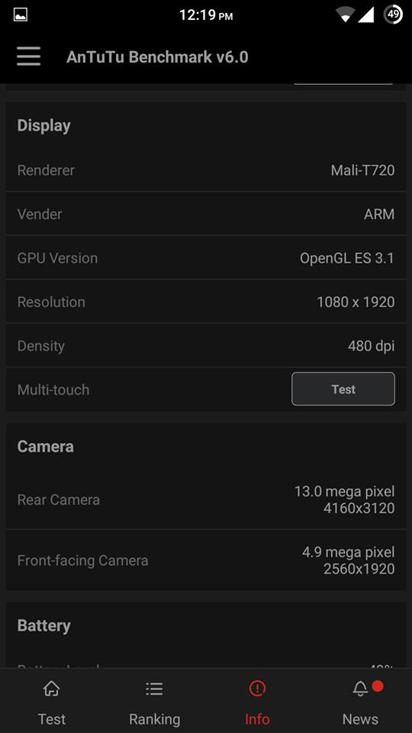Switch to the News tab label
The image size is (412, 733).
[x=360, y=718]
